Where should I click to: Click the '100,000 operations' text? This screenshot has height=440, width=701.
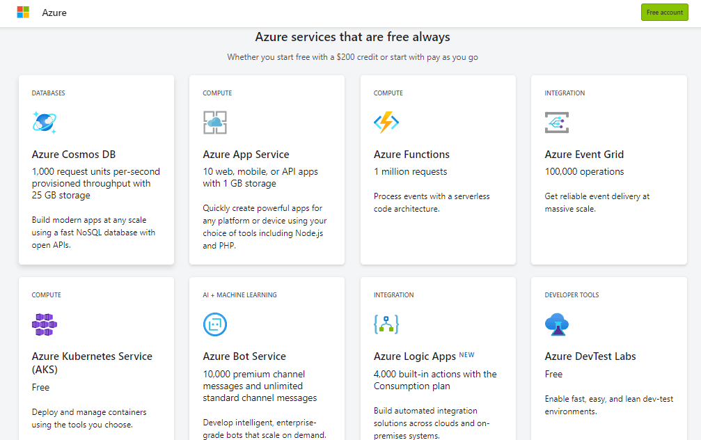[584, 172]
